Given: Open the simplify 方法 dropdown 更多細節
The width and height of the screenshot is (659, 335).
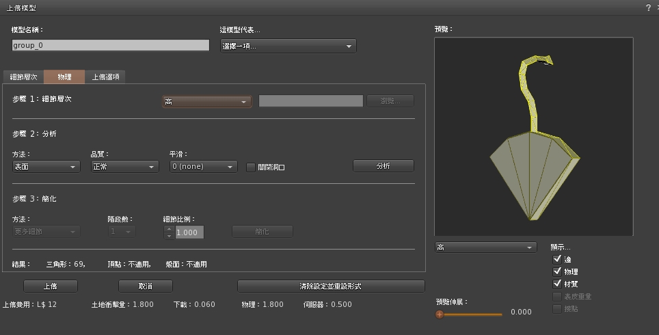Looking at the screenshot, I should pyautogui.click(x=46, y=232).
